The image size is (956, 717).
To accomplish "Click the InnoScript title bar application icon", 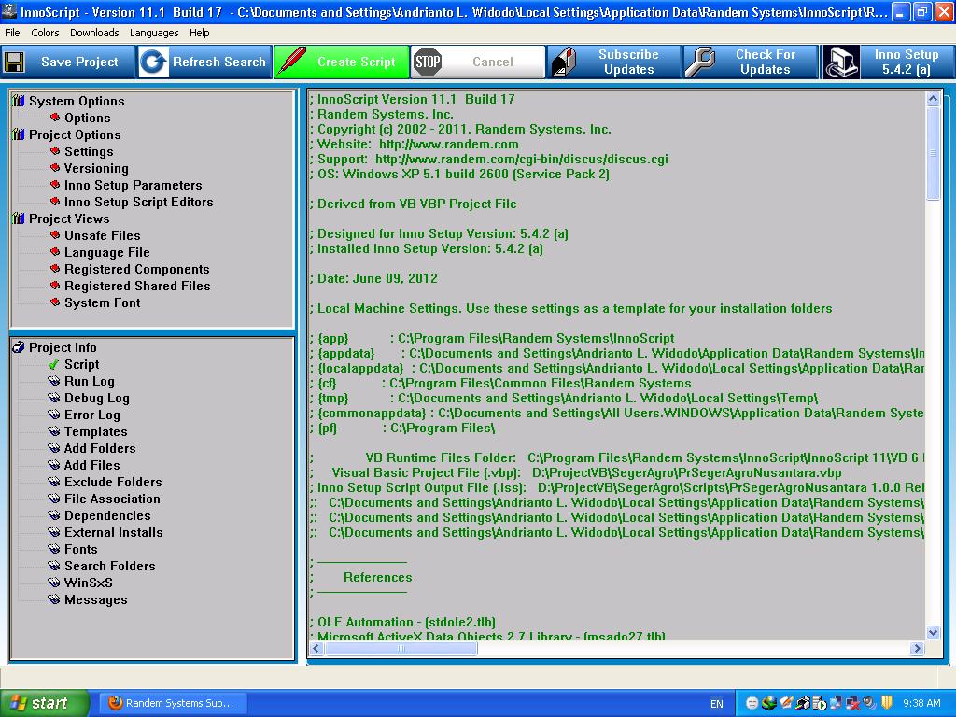I will coord(9,11).
